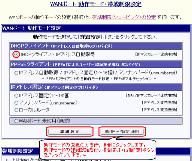This screenshot has height=161, width=192.
Task: Click the red tooltip about 動作モードの変更
Action: (x=98, y=150)
